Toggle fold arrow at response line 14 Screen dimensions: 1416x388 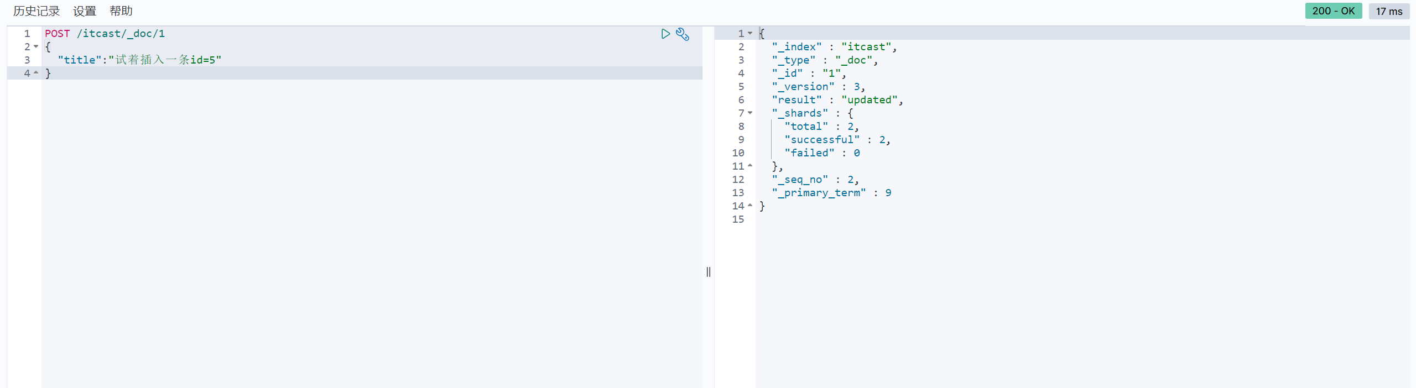(x=750, y=206)
